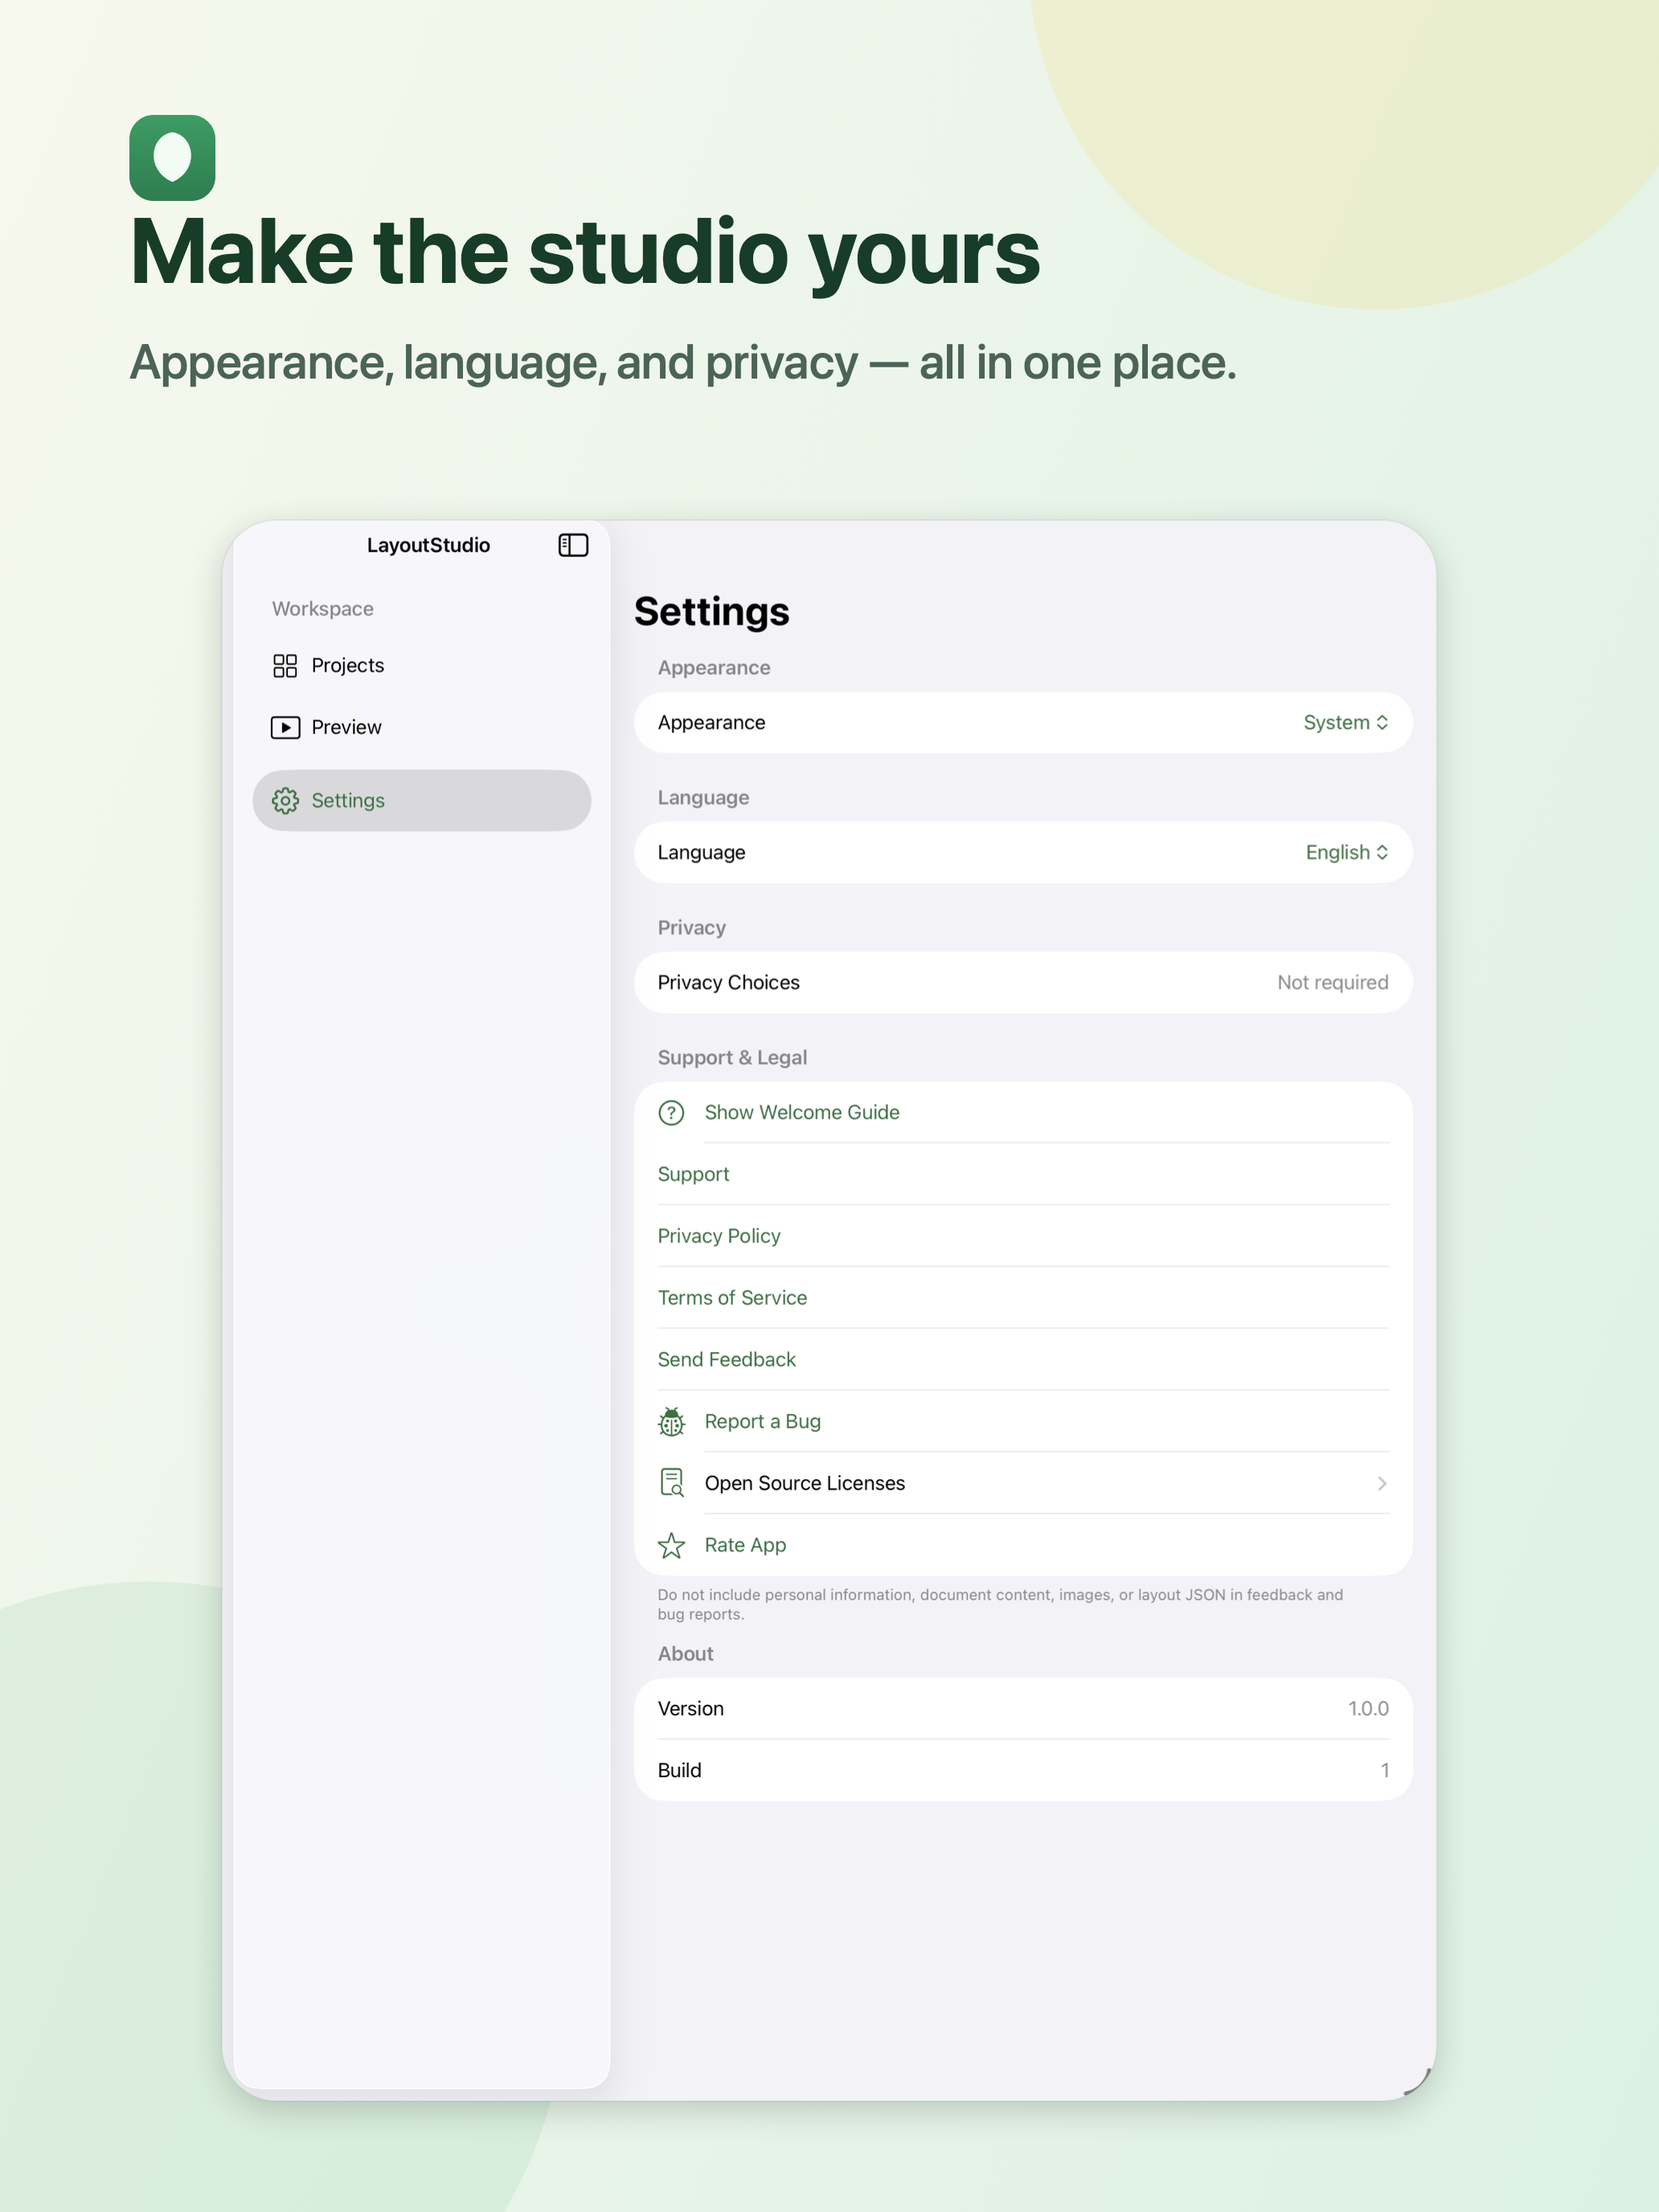Click the Open Source Licenses document icon
Viewport: 1659px width, 2212px height.
[672, 1483]
